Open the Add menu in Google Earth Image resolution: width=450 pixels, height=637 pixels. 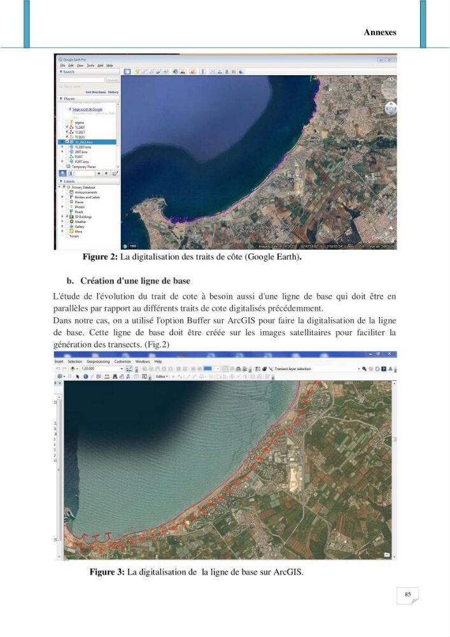point(100,66)
